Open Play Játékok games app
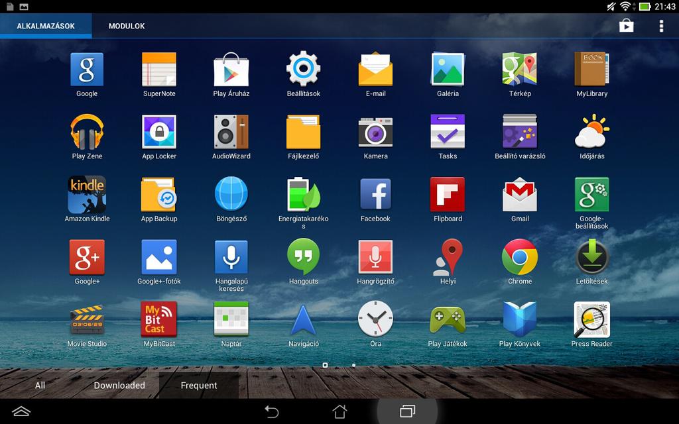679x424 pixels. click(x=448, y=320)
